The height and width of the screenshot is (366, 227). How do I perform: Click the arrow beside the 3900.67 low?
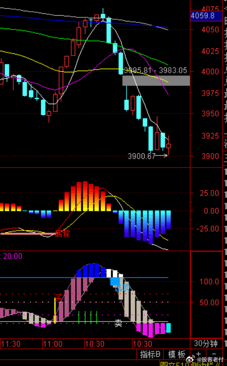[162, 155]
